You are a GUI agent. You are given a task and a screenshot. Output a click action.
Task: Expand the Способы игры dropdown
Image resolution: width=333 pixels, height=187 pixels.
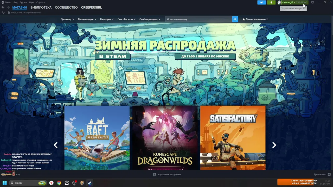point(126,19)
